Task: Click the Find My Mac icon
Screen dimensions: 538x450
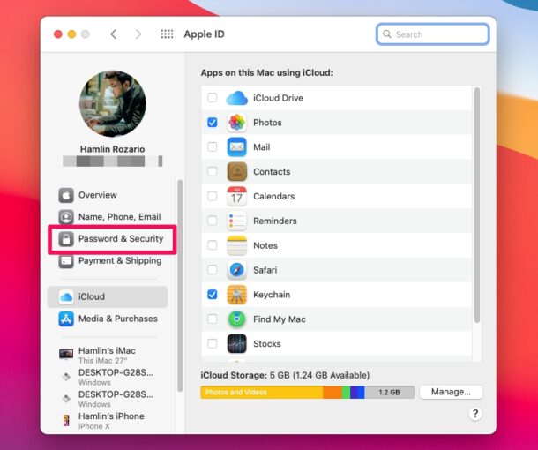Action: (x=236, y=319)
